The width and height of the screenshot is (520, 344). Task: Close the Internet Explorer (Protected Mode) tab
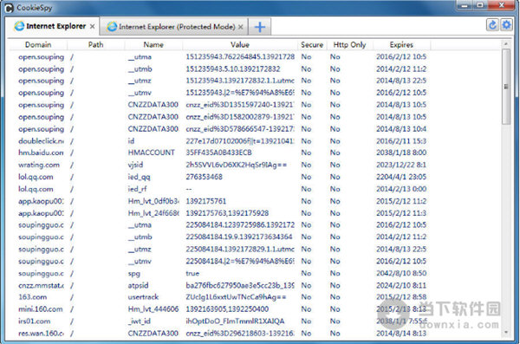coord(241,27)
